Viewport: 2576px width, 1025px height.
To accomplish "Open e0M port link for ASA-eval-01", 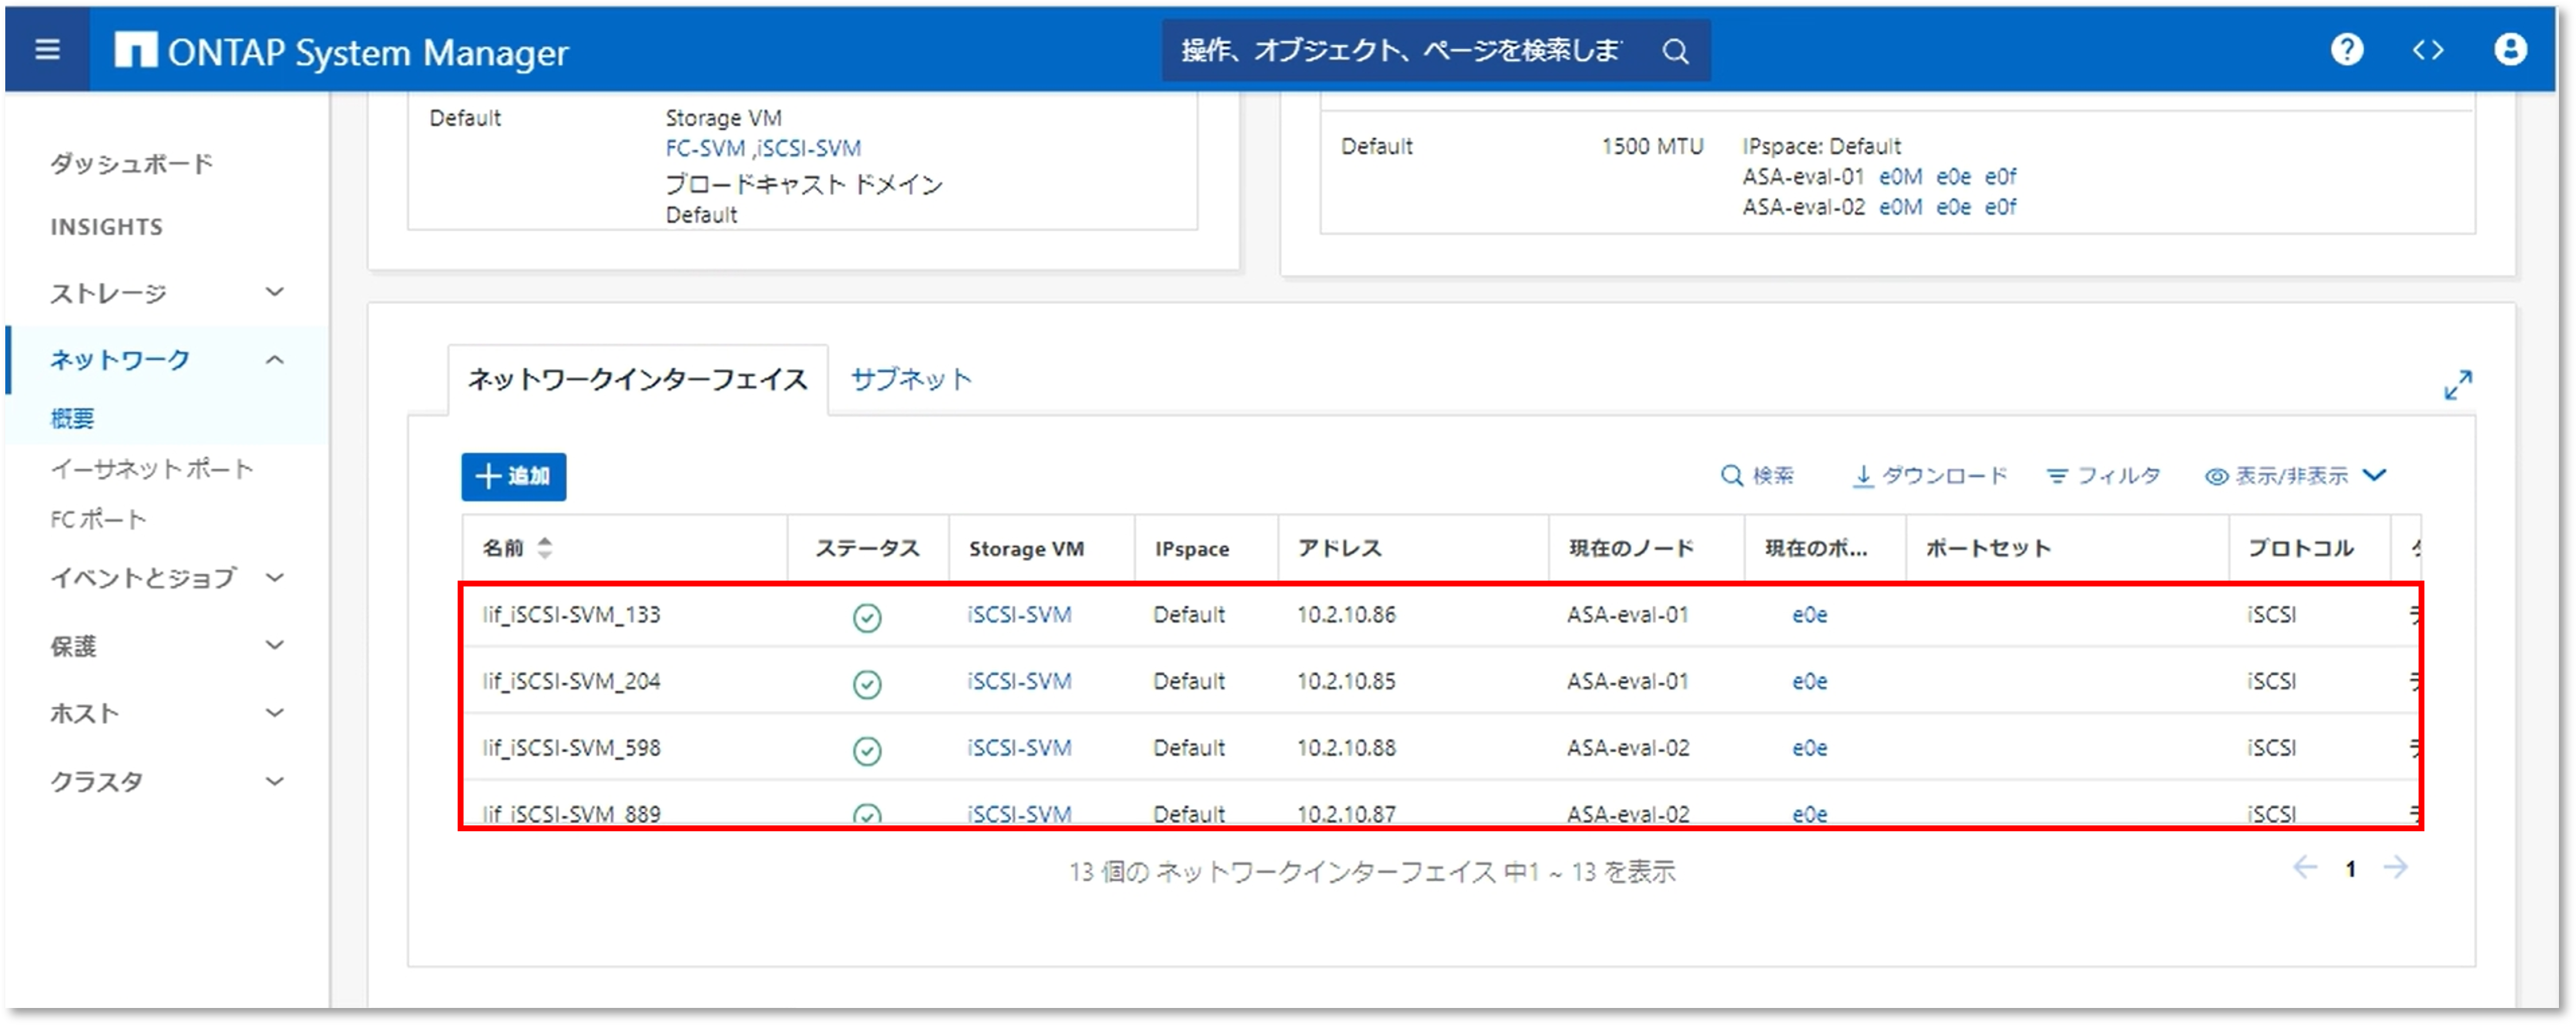I will click(1900, 177).
